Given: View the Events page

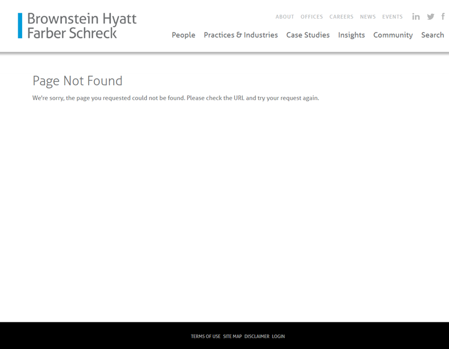Looking at the screenshot, I should (x=392, y=16).
